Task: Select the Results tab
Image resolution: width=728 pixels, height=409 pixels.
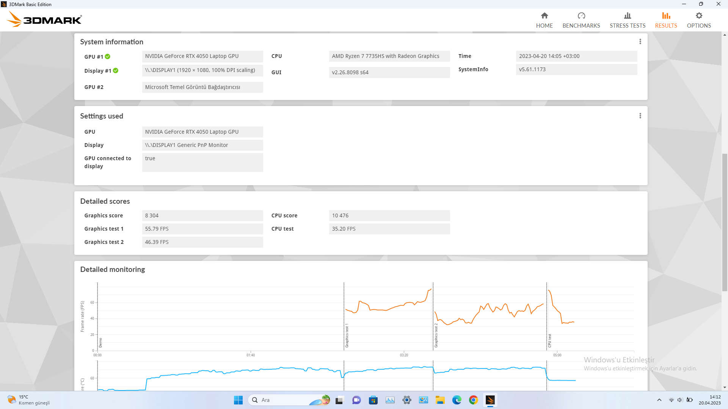Action: pos(666,20)
